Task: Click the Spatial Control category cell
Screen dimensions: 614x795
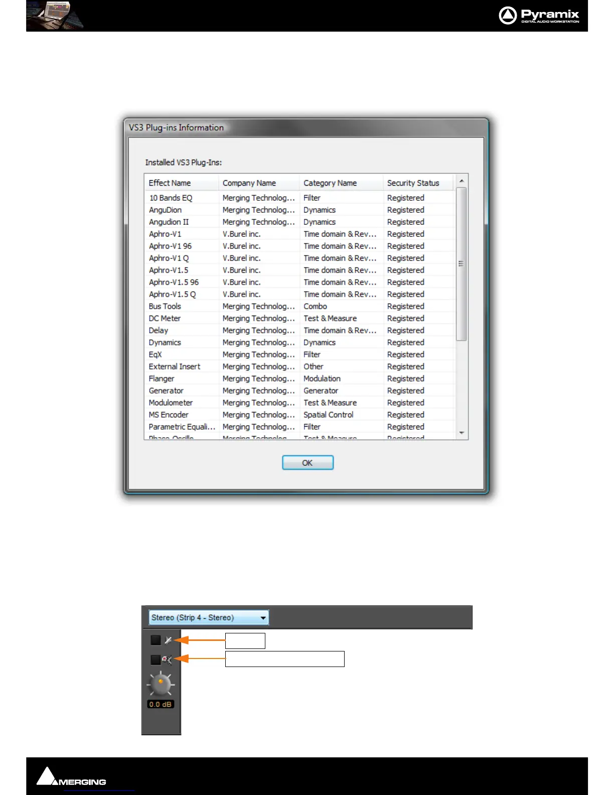Action: (329, 415)
